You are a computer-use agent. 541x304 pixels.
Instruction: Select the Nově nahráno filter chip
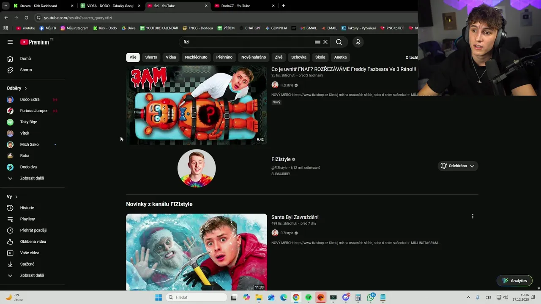(x=254, y=57)
